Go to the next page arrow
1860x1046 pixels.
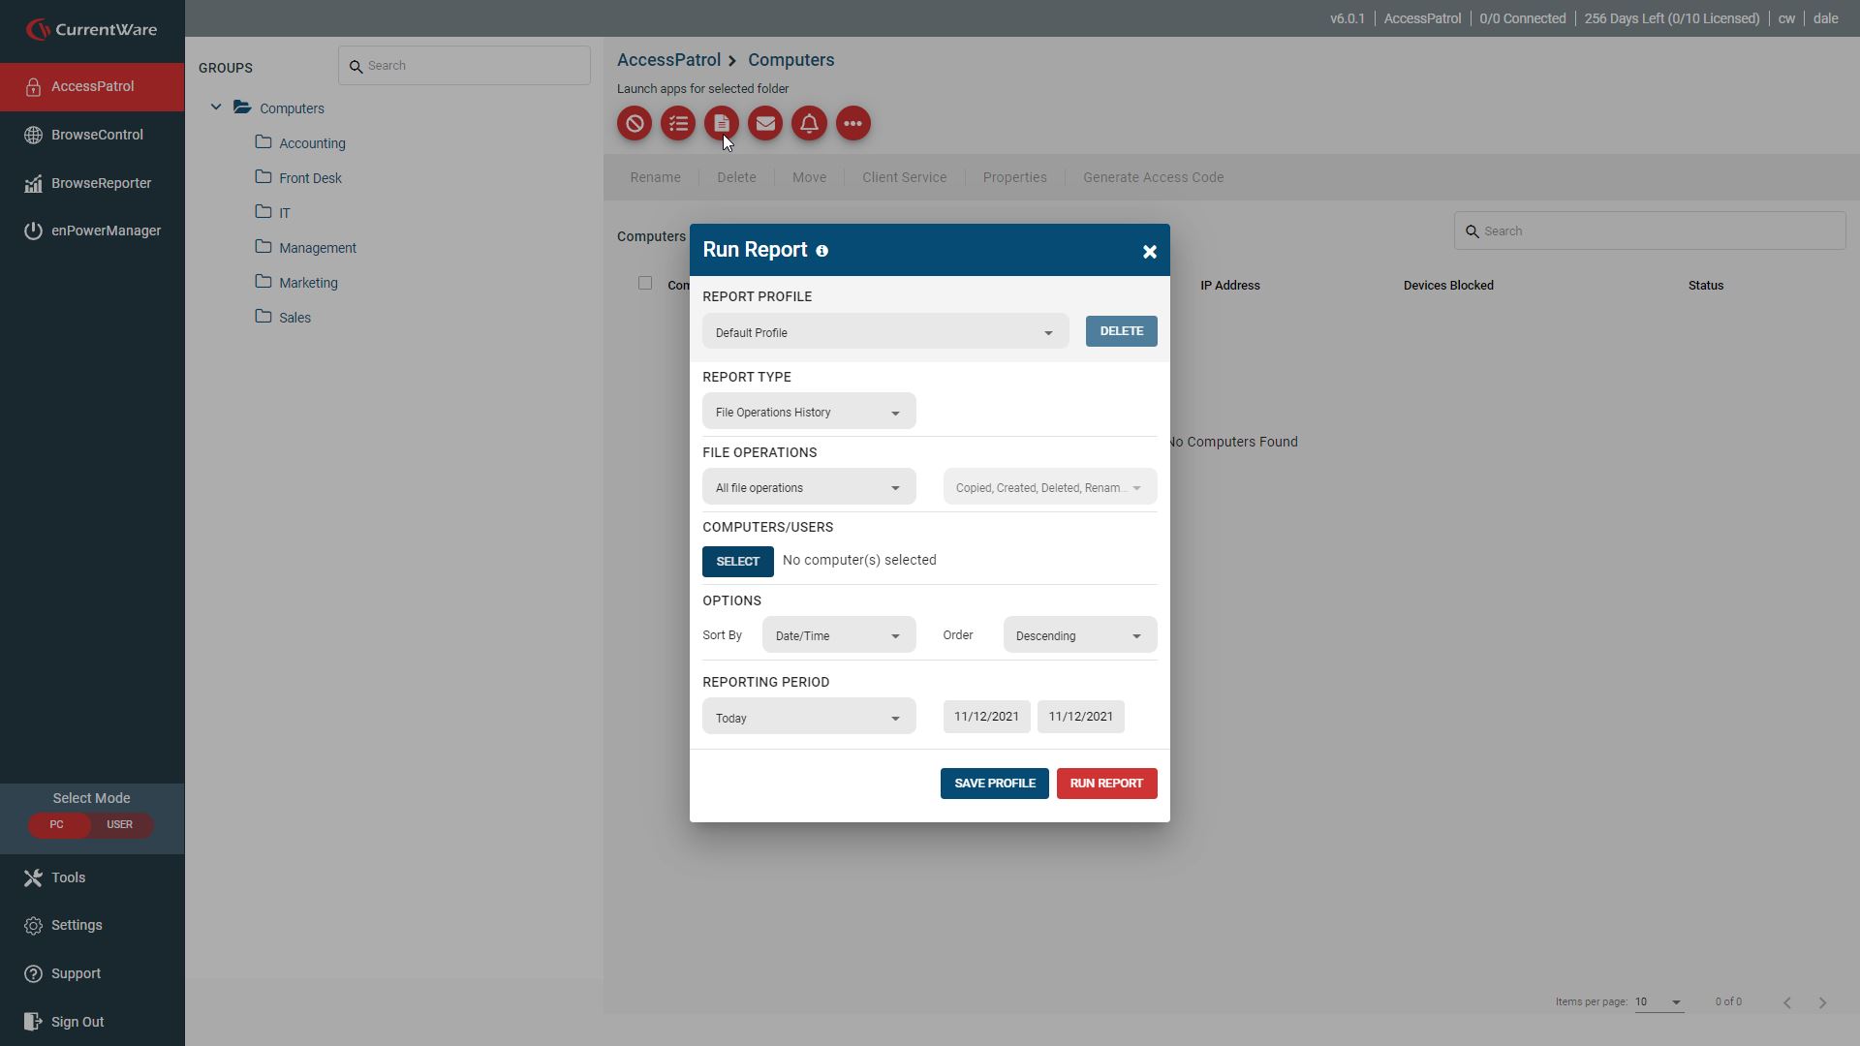coord(1822,1002)
